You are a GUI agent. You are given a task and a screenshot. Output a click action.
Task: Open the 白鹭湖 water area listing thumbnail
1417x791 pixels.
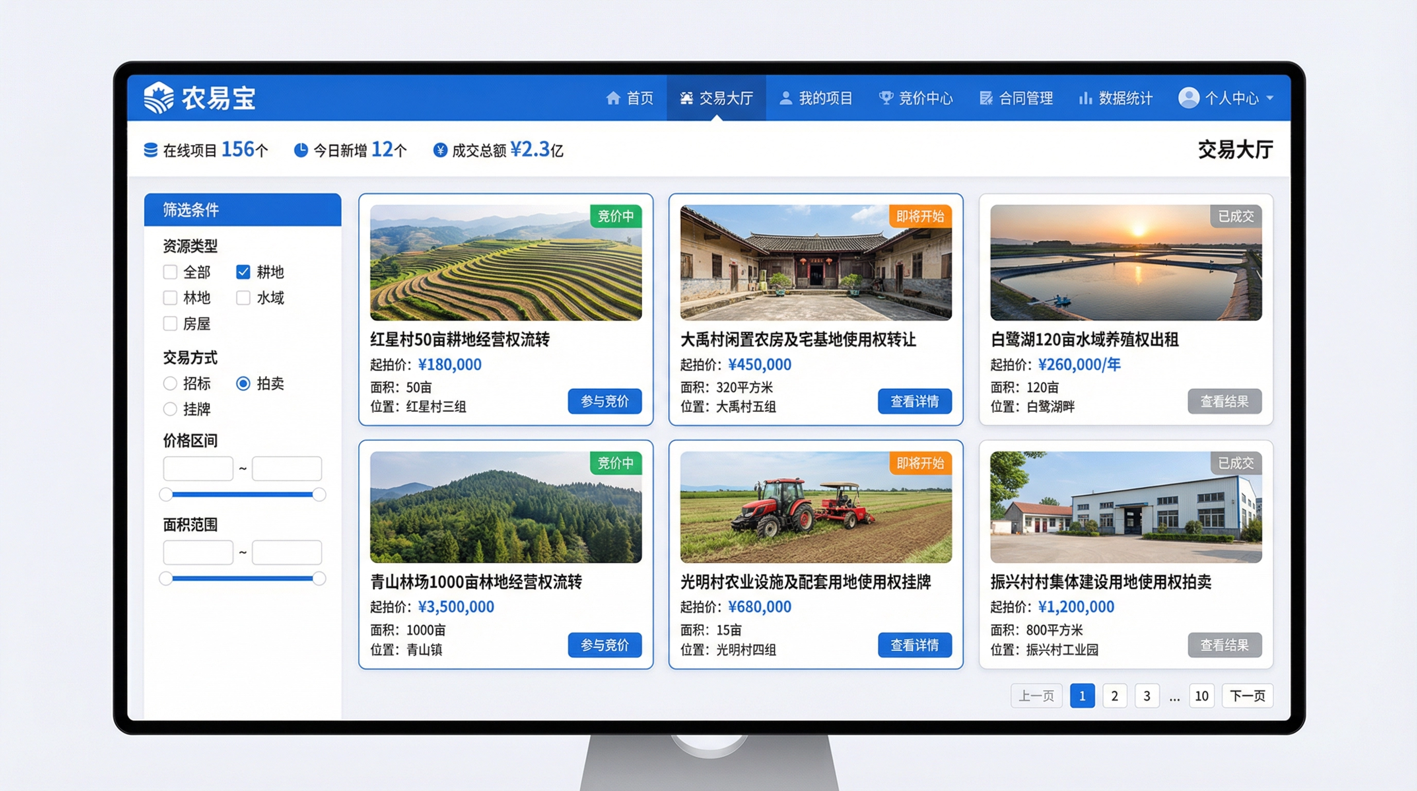pyautogui.click(x=1126, y=263)
